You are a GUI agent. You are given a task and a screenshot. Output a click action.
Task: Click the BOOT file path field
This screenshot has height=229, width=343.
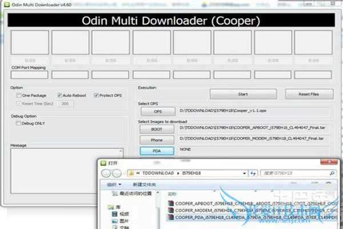tap(254, 129)
